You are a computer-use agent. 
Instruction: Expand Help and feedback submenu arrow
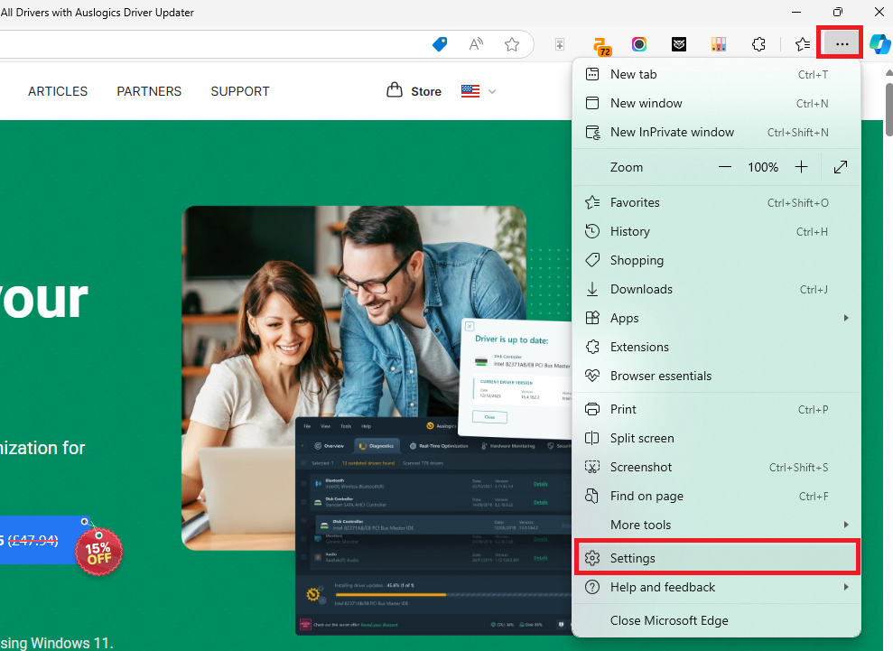[x=846, y=587]
